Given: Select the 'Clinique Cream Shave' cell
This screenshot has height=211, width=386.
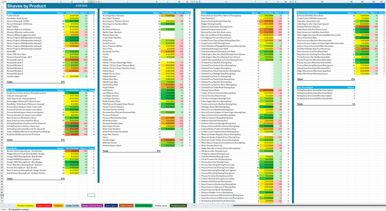Looking at the screenshot, I should 226,90.
